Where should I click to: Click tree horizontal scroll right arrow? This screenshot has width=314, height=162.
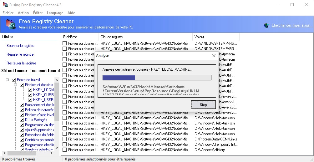tap(52, 153)
